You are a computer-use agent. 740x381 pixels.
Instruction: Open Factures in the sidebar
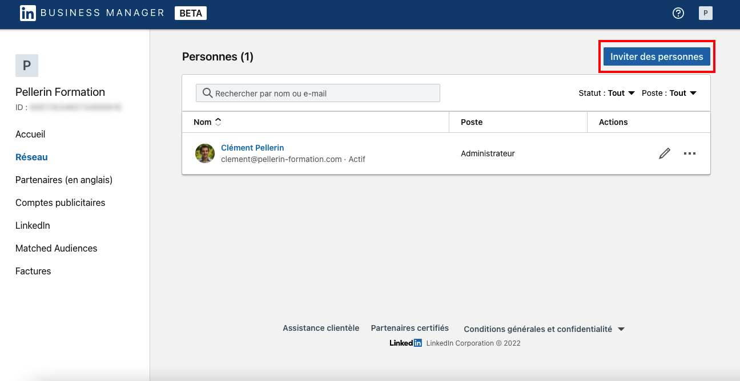click(33, 271)
